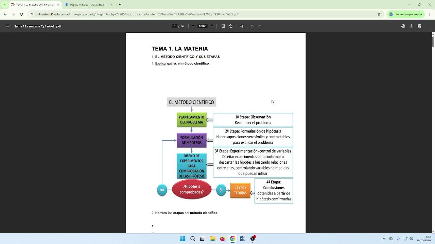Click the cloud sync icon in system tray

point(391,239)
